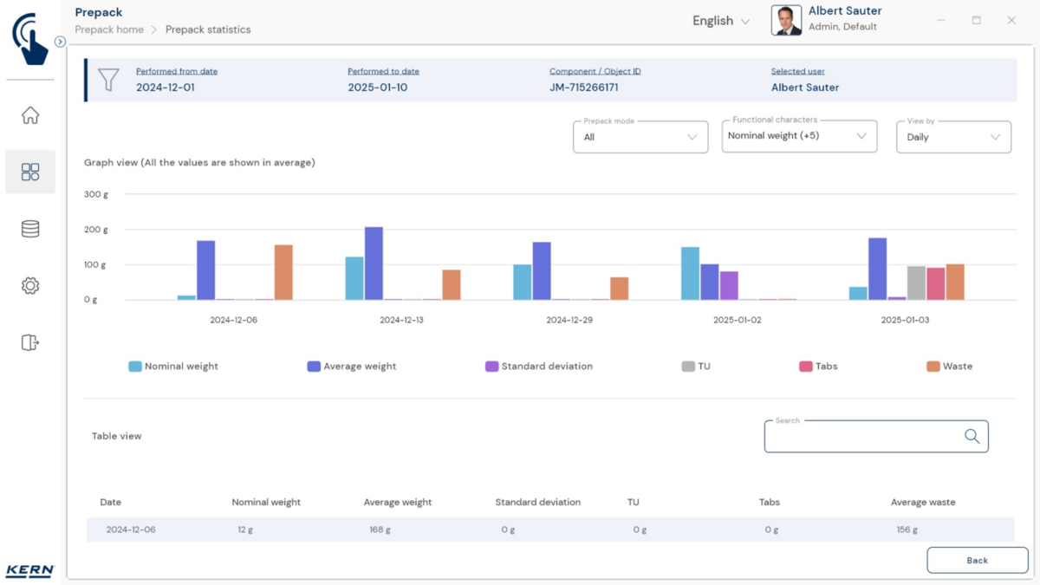This screenshot has height=585, width=1040.
Task: Expand the Functional characters dropdown
Action: [x=798, y=136]
